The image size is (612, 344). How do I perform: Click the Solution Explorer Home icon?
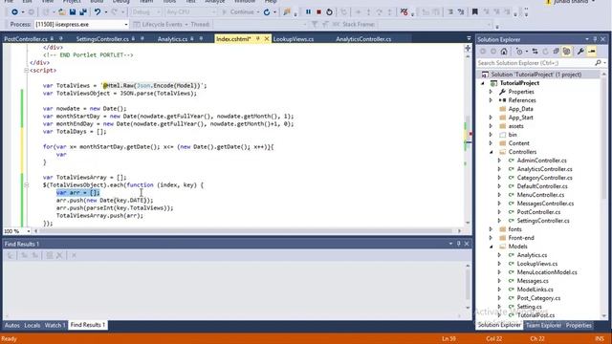(504, 51)
